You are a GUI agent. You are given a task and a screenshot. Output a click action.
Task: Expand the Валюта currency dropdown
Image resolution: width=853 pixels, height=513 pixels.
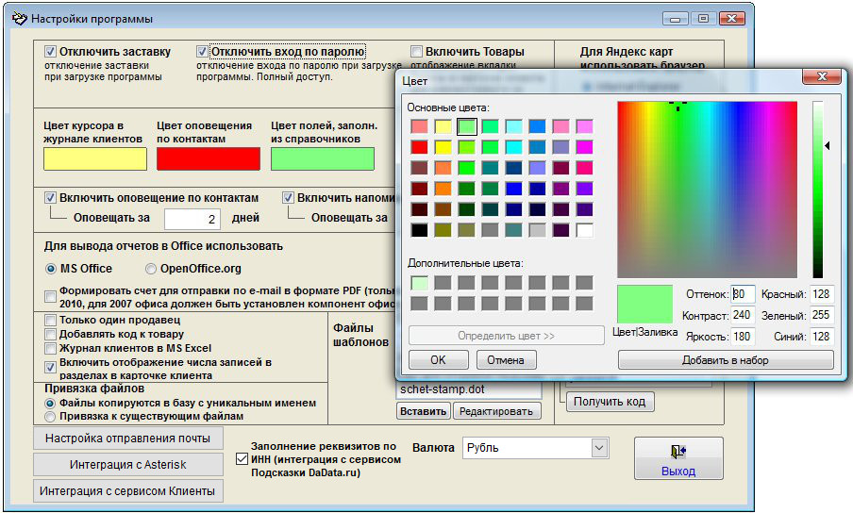coord(598,448)
